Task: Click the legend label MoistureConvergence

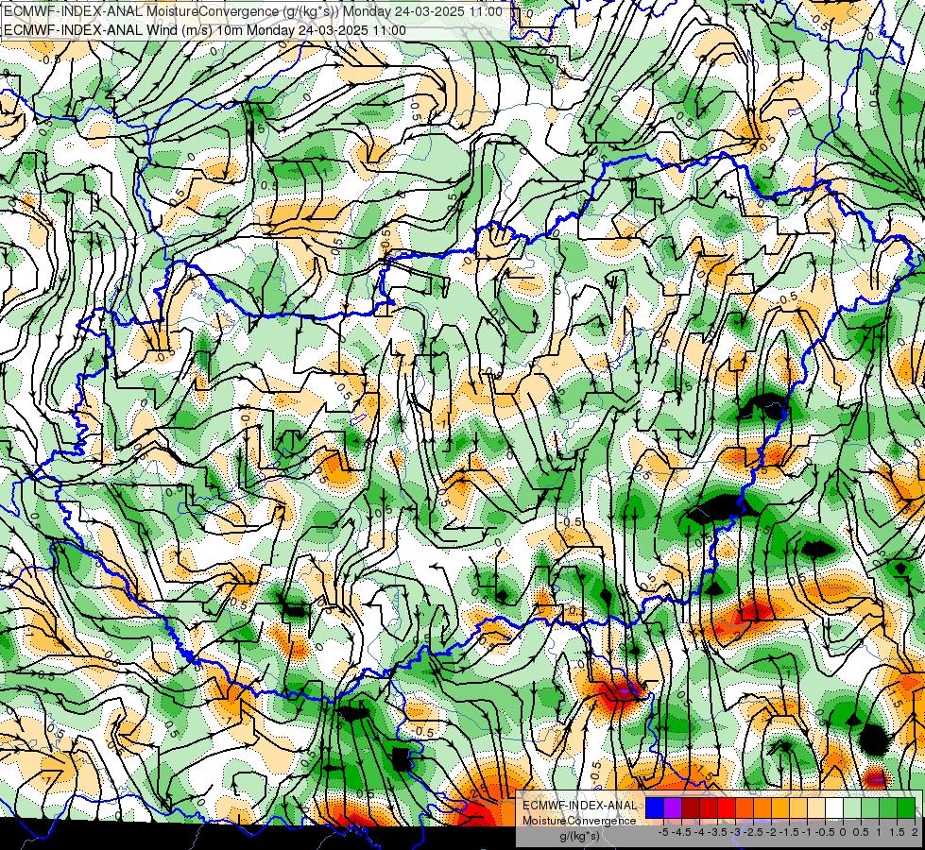Action: (579, 821)
